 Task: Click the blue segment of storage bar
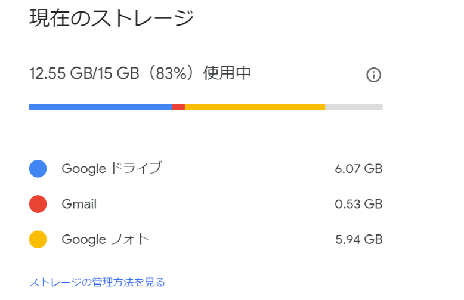tap(101, 107)
